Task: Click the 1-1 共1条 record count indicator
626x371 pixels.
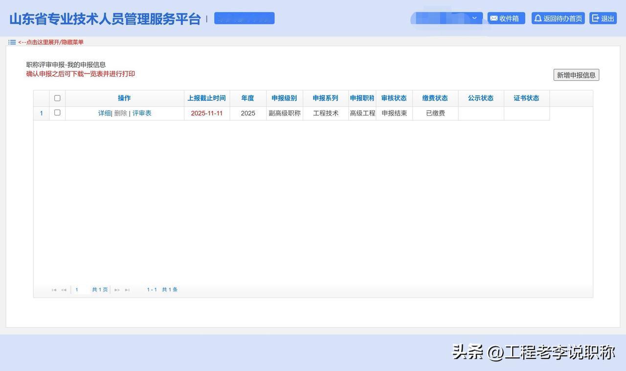Action: (x=161, y=289)
